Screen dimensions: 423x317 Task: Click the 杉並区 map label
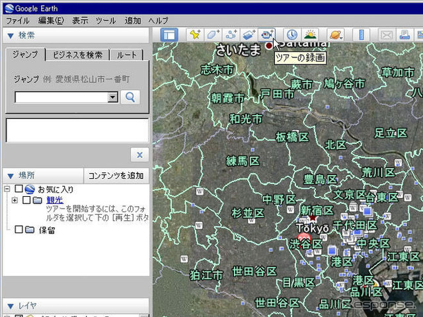(248, 213)
